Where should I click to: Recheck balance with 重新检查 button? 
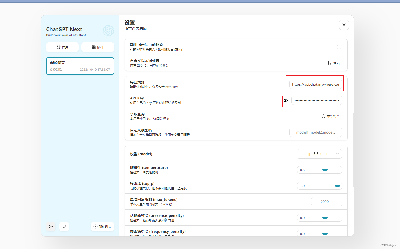click(x=331, y=116)
